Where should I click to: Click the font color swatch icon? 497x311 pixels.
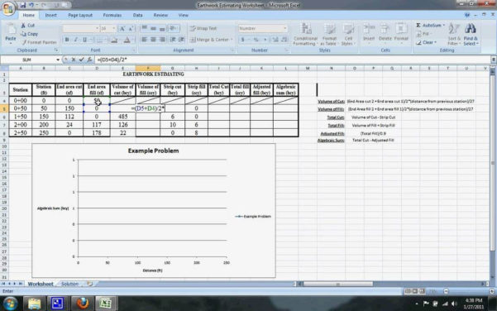click(x=127, y=40)
